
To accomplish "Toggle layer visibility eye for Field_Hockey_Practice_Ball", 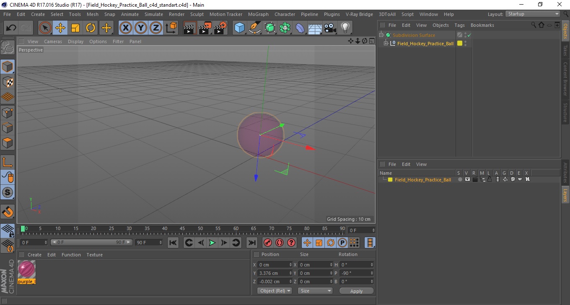I will [x=467, y=179].
